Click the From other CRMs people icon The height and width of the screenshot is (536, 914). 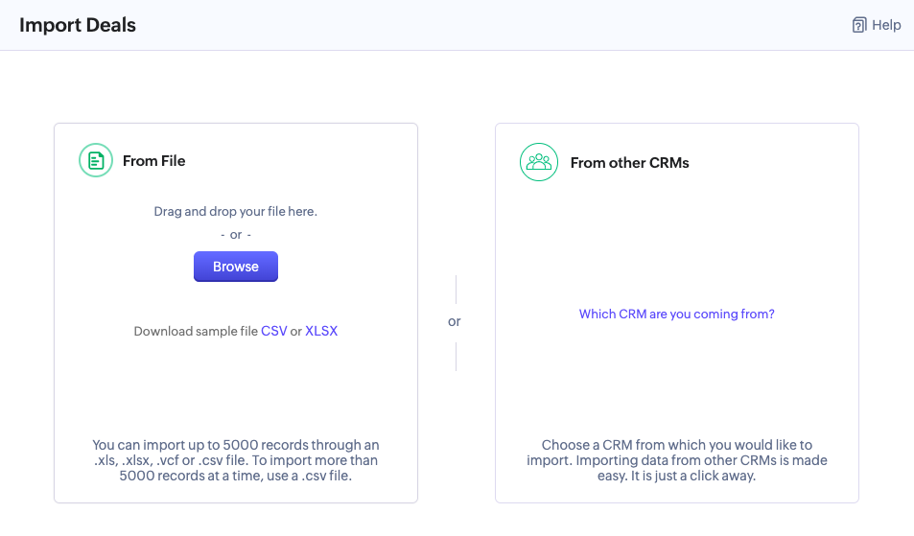(x=539, y=162)
